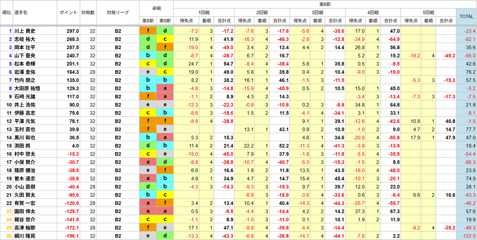The height and width of the screenshot is (240, 477).
Task: Click the 対局リーグ column header
Action: click(118, 13)
